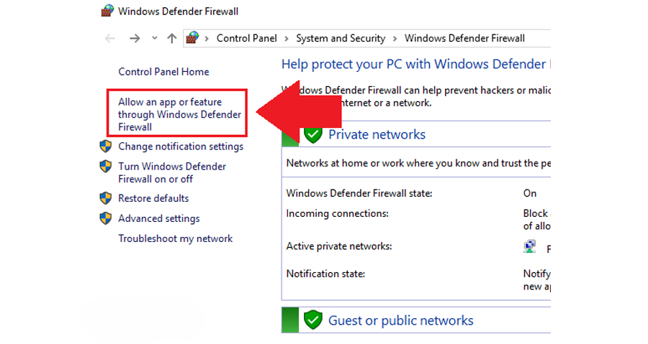The height and width of the screenshot is (344, 648).
Task: Select System and Security breadcrumb item
Action: point(341,38)
